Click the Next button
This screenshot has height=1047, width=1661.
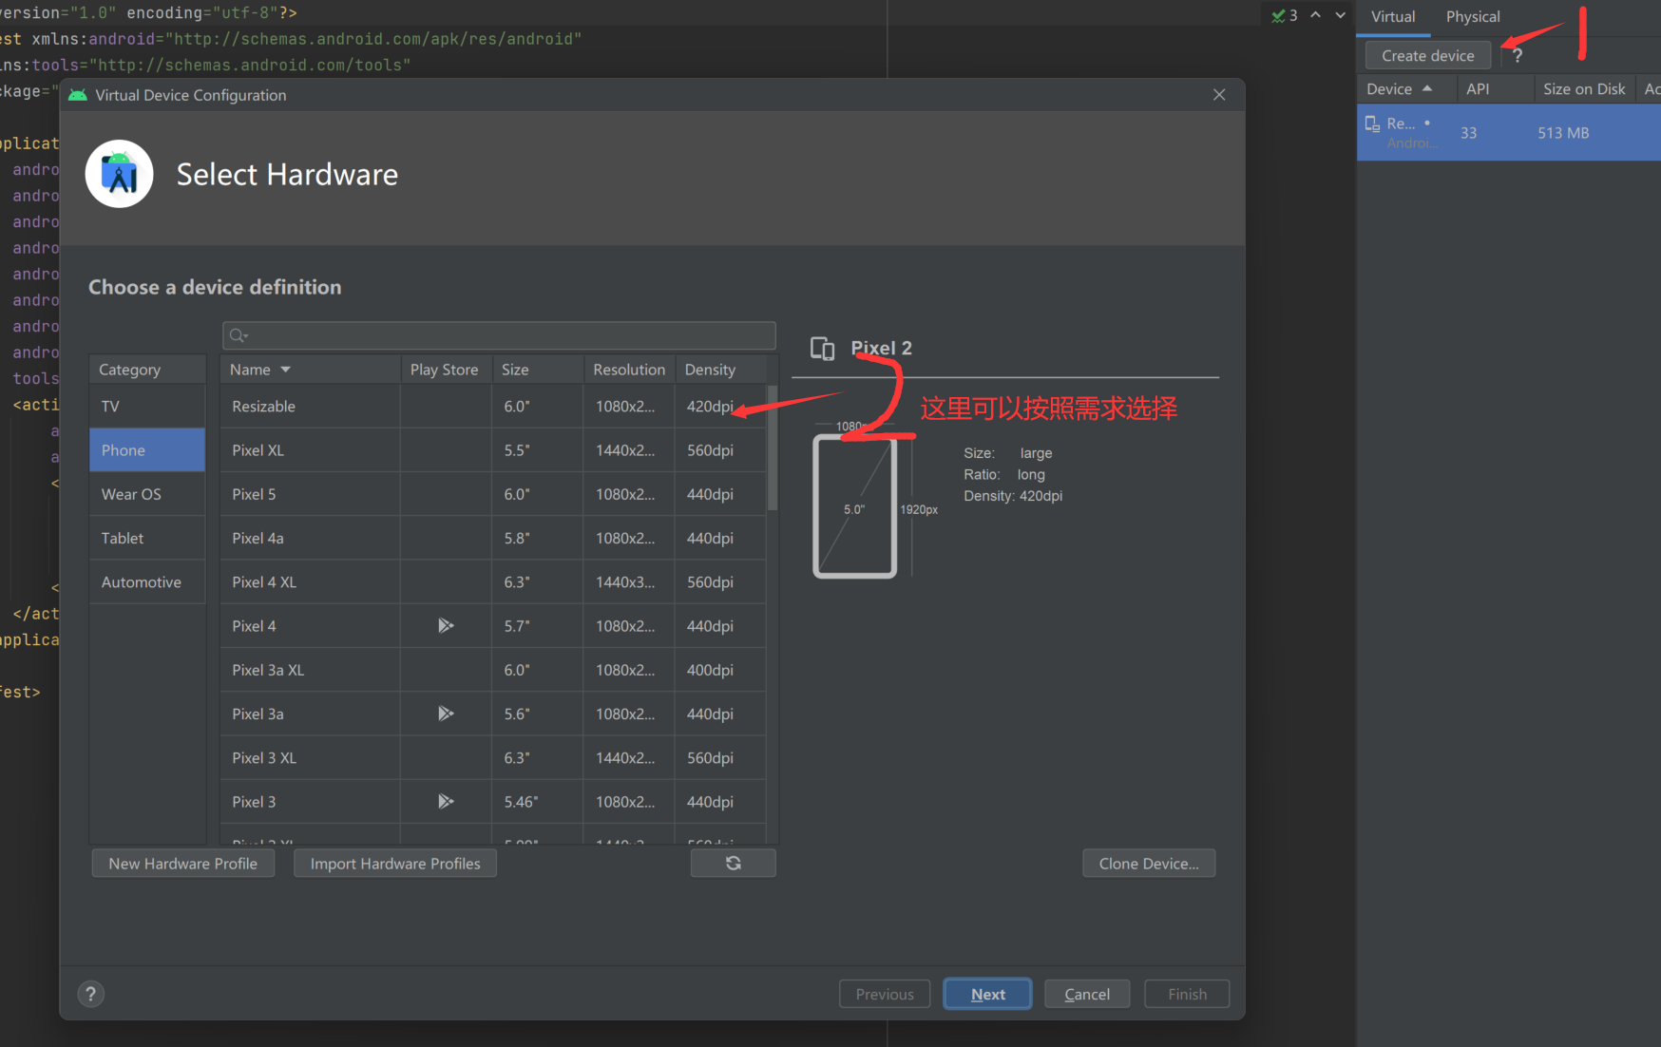pos(987,994)
